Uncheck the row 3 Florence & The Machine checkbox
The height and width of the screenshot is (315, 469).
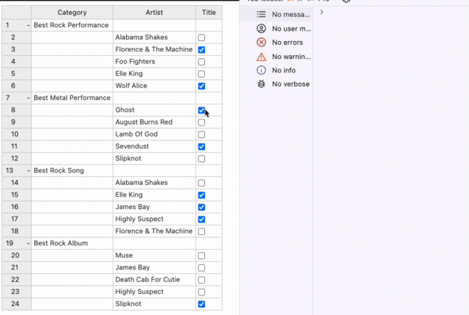[201, 49]
